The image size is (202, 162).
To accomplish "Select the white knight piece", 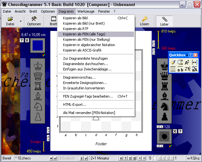I will coord(38,106).
